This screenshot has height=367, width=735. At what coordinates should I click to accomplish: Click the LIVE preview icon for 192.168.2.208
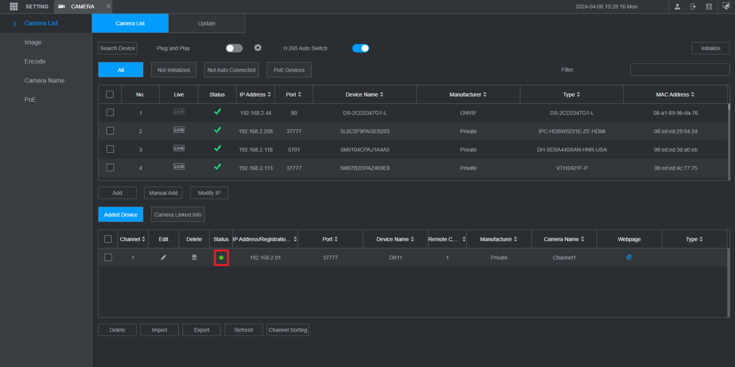179,130
